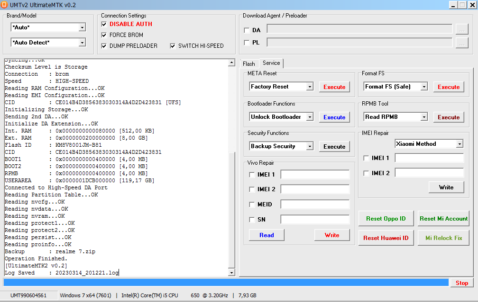This screenshot has height=302, width=478.
Task: Check Vivo Repair IMEI 2 box
Action: click(x=252, y=189)
